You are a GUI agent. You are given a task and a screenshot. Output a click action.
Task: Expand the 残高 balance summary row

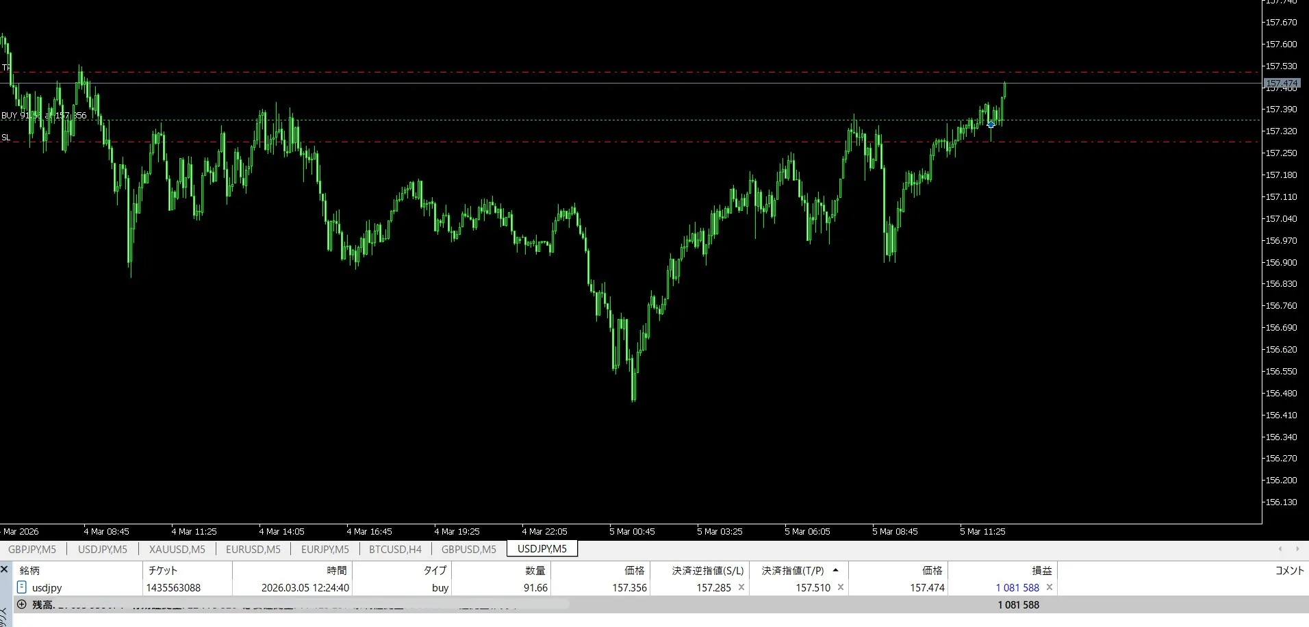(21, 604)
